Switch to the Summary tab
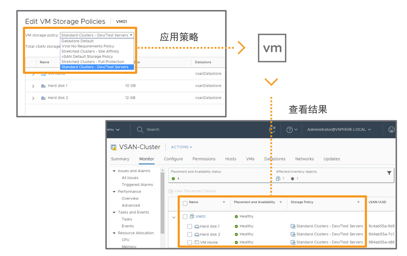The width and height of the screenshot is (407, 256). point(120,159)
